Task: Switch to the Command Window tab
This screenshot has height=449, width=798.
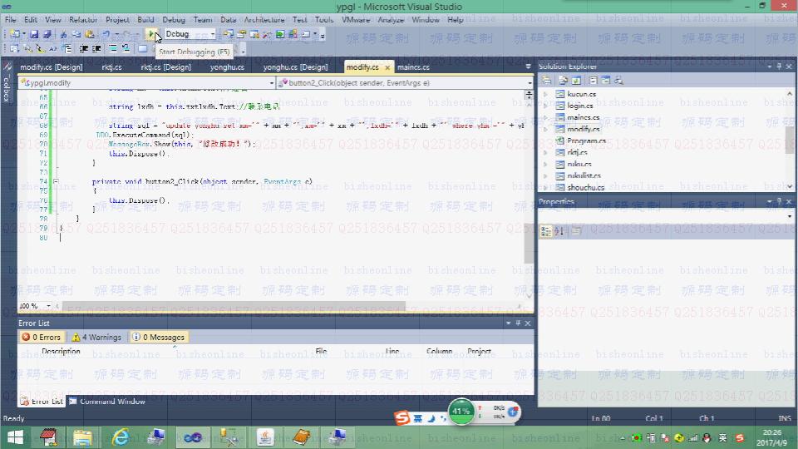Action: (x=107, y=401)
